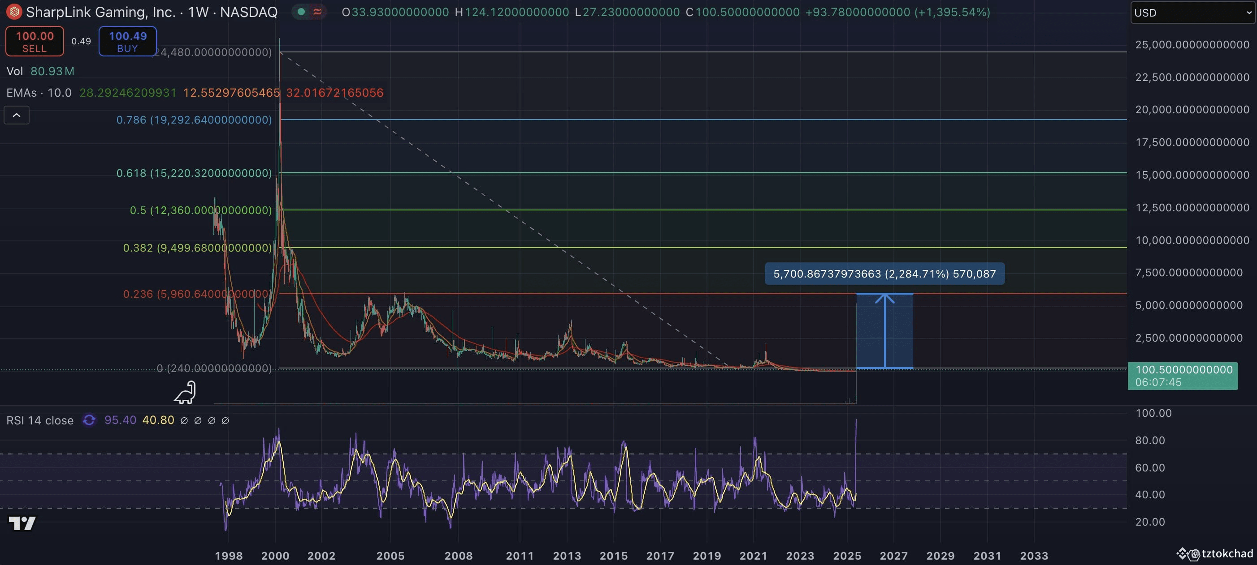Click the Vol 80.93M legend
This screenshot has width=1257, height=565.
coord(40,71)
